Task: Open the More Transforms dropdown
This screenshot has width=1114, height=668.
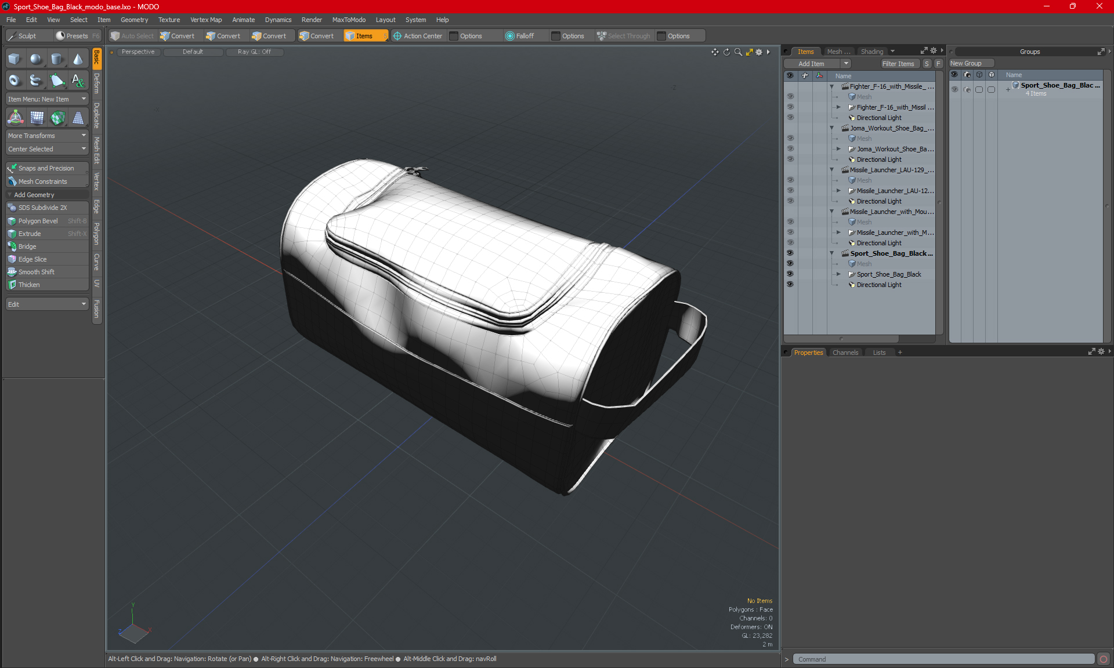Action: point(47,136)
